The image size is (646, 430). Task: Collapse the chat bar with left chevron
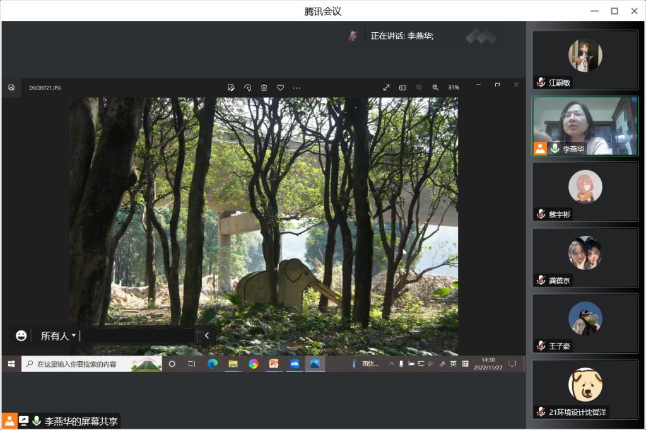tap(206, 335)
